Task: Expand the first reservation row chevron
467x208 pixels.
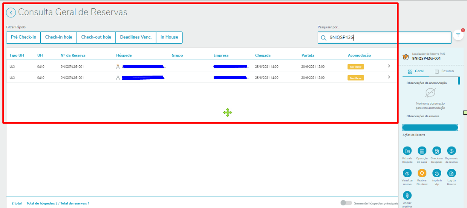Action: tap(389, 66)
